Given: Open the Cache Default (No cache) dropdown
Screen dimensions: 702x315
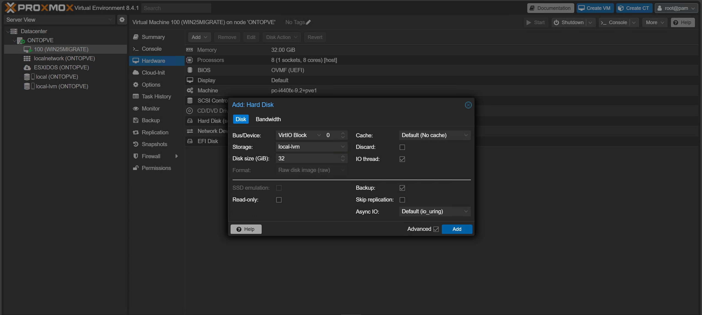Looking at the screenshot, I should click(x=466, y=135).
